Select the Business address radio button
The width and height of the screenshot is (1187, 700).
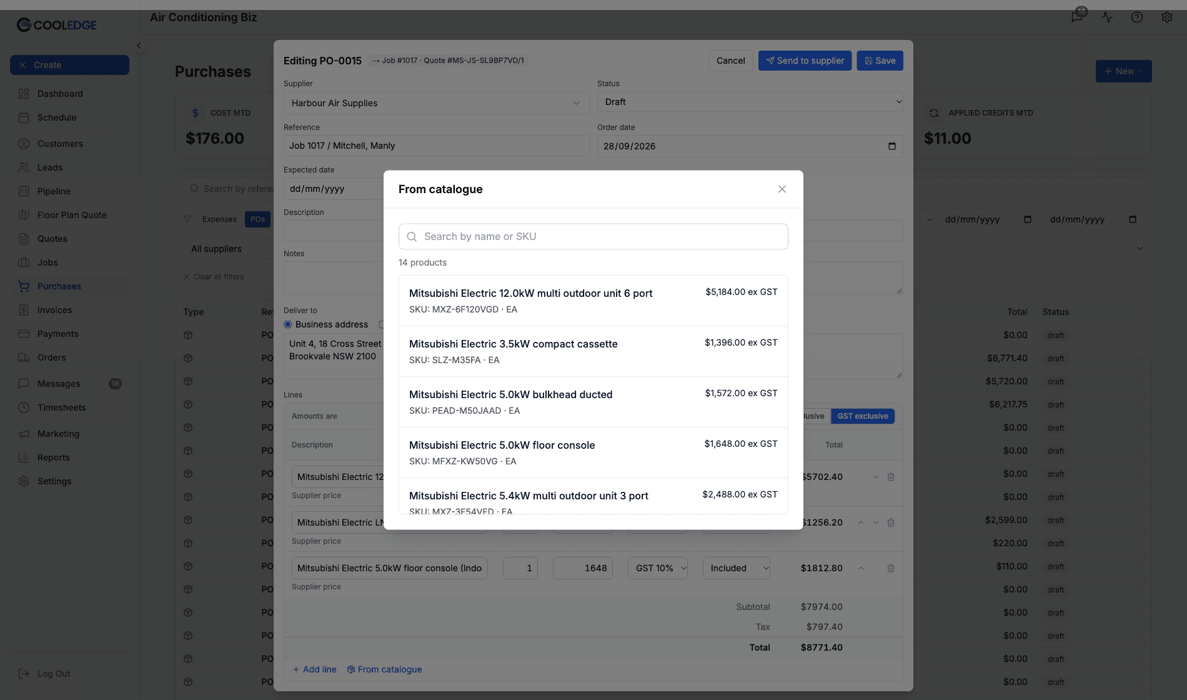287,324
